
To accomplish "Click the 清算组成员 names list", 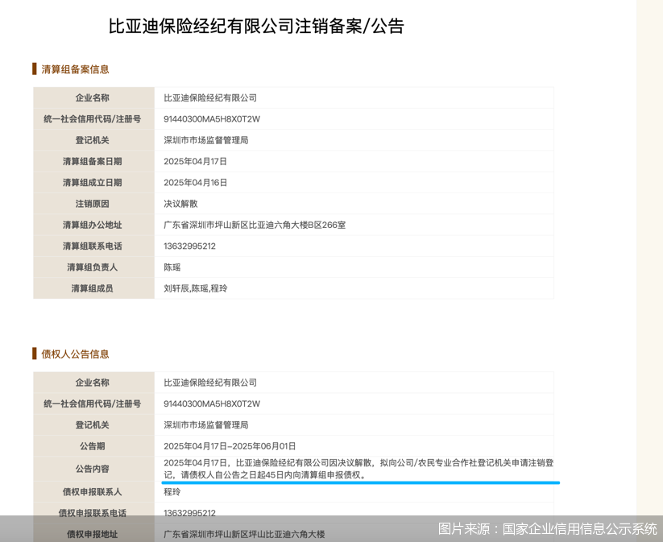I will click(195, 288).
